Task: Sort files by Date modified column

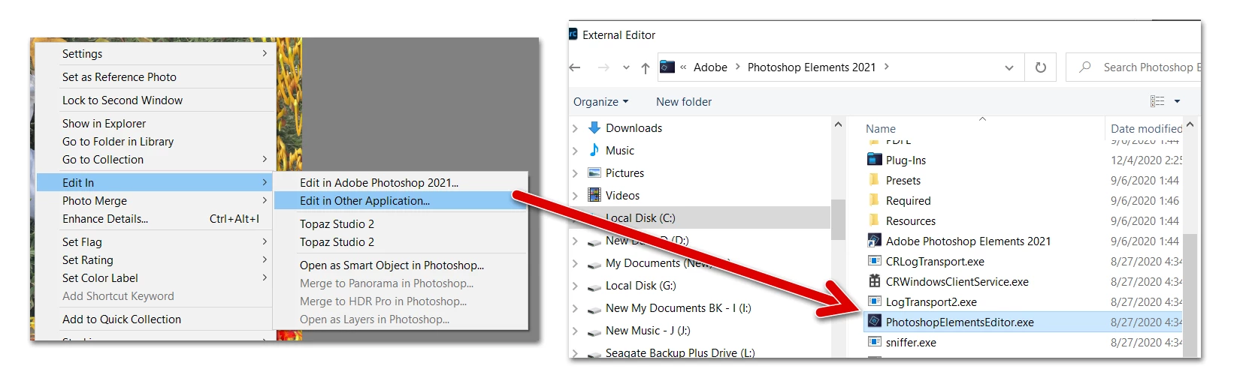Action: (1145, 129)
